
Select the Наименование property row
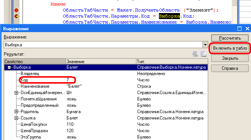pyautogui.click(x=106, y=86)
